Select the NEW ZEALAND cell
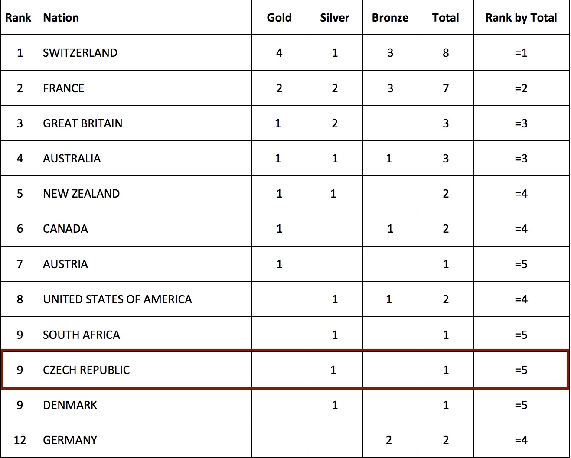Screen dimensions: 571x458 point(145,194)
